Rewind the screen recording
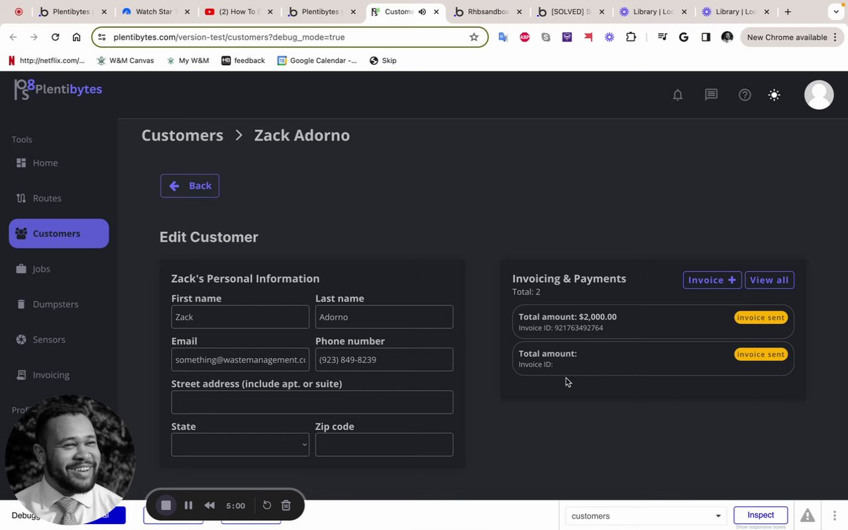 [209, 505]
